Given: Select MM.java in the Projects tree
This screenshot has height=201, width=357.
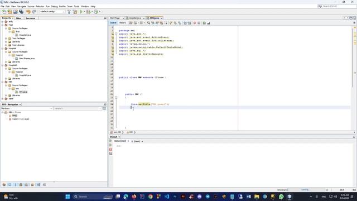Looking at the screenshot, I should [x=23, y=92].
